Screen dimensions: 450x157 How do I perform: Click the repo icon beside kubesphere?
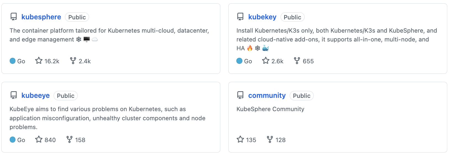click(x=14, y=17)
